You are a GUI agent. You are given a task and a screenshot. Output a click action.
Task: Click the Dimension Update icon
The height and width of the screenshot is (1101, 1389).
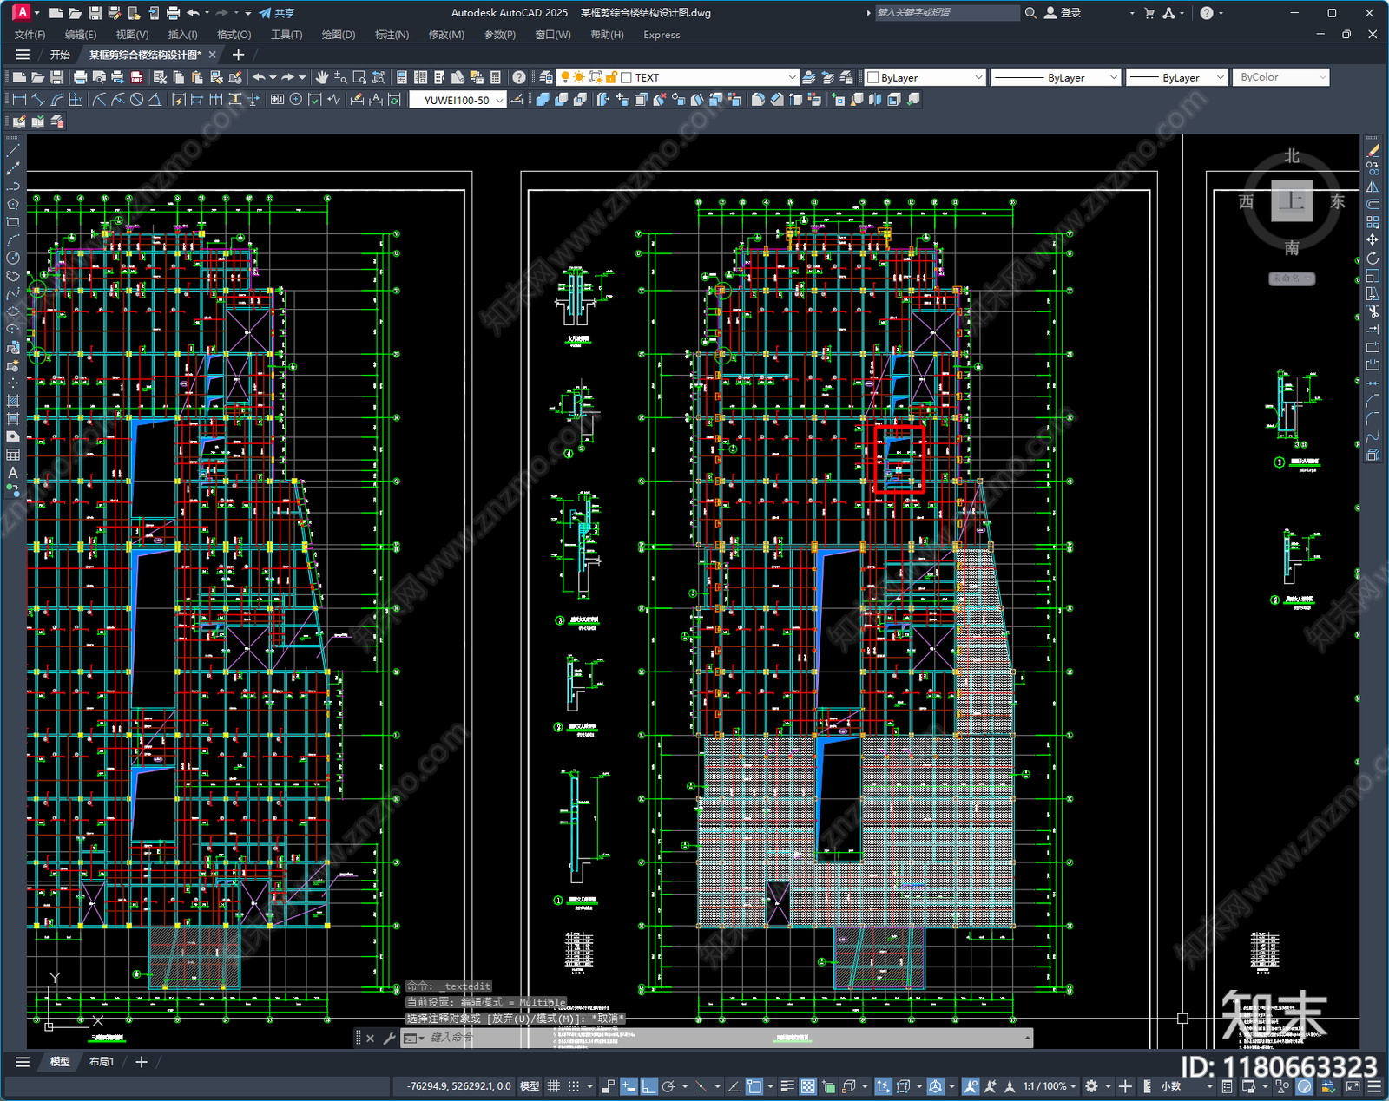point(395,100)
